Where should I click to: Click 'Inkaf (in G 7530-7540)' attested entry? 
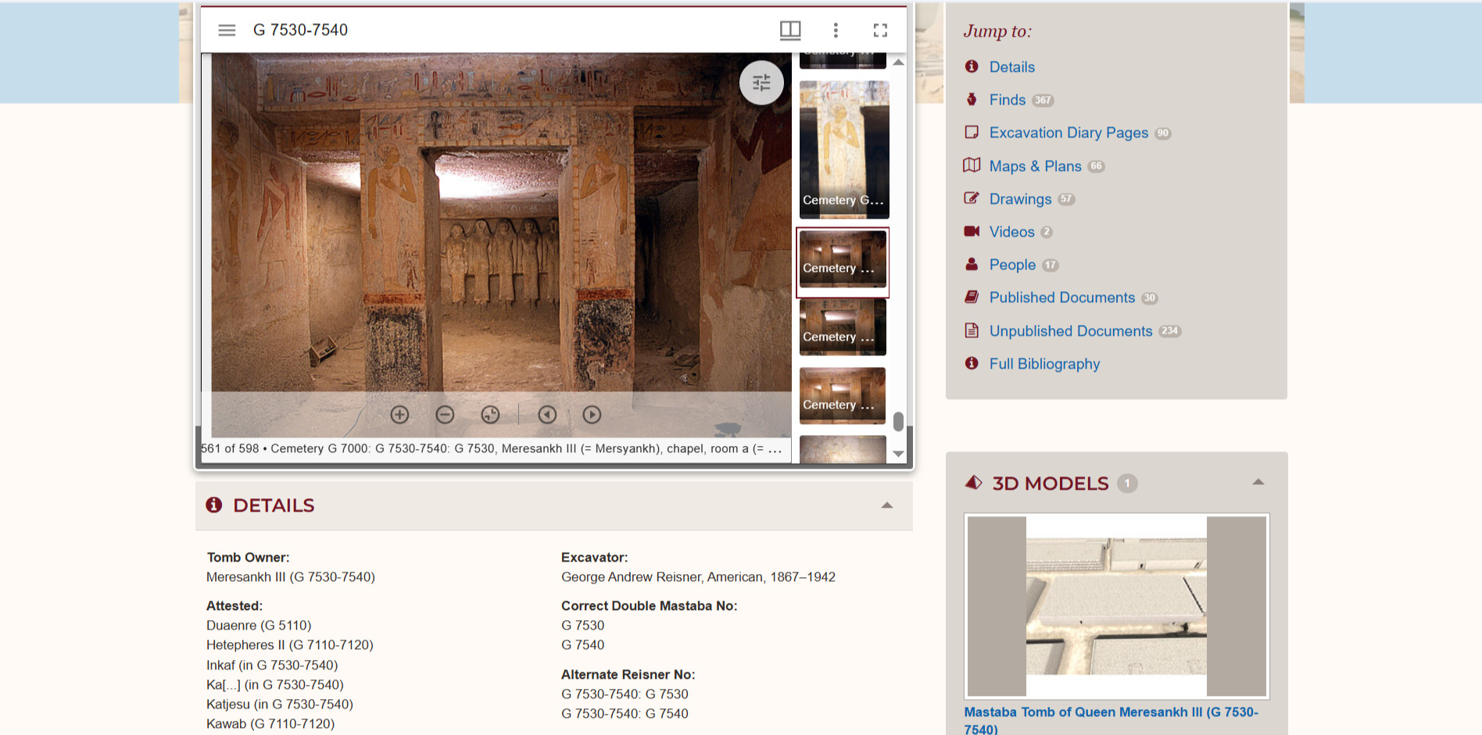coord(272,665)
